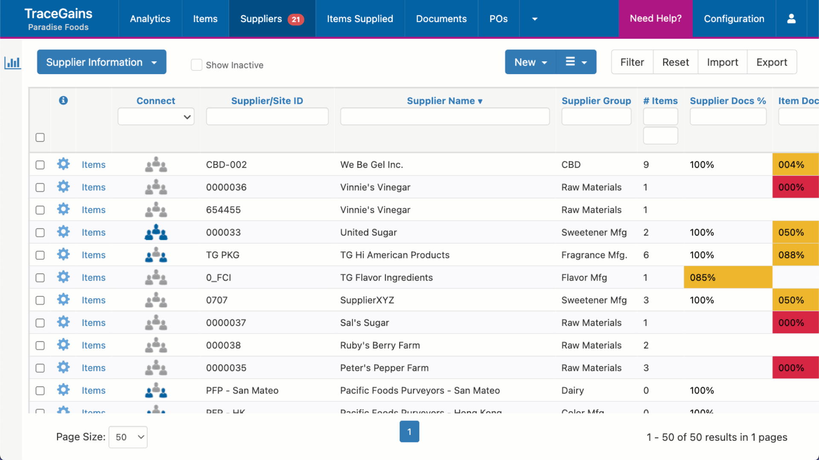The width and height of the screenshot is (819, 460).
Task: Click connect people icon for SupplierXYZ
Action: coord(156,300)
